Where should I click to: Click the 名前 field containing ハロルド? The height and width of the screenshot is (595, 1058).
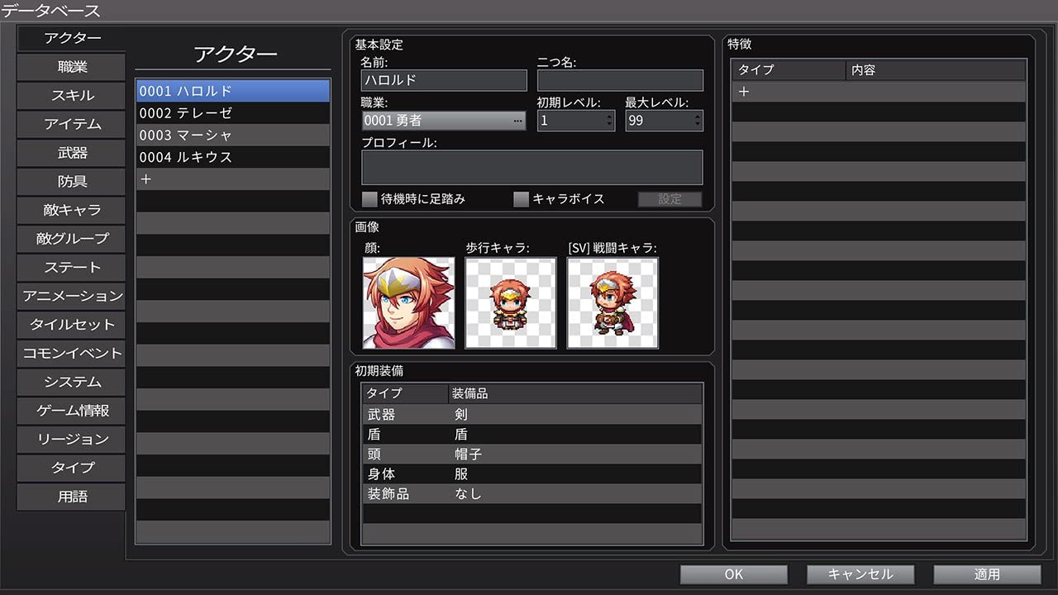[x=444, y=80]
